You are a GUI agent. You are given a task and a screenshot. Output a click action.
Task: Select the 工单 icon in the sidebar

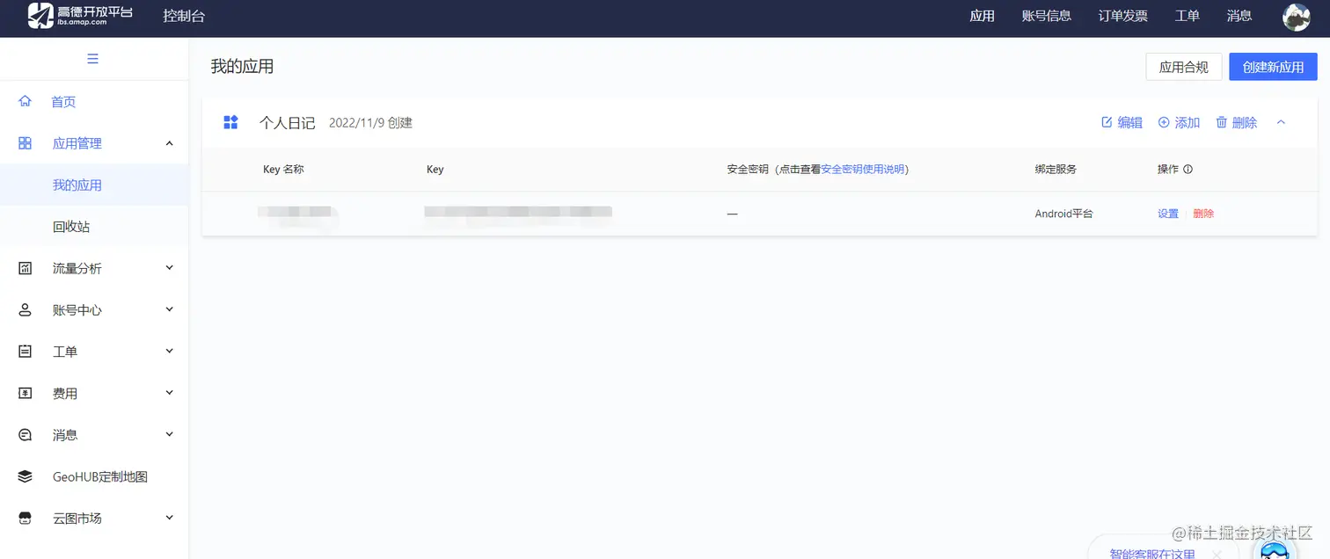click(x=25, y=351)
